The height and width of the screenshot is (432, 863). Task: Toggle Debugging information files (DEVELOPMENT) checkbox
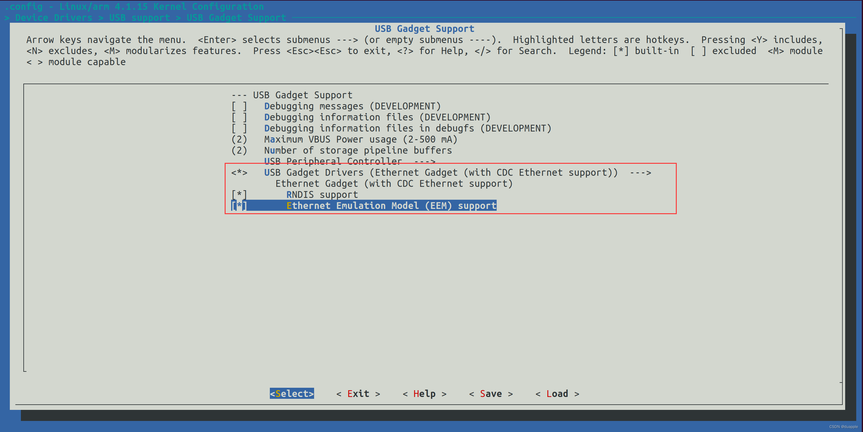(x=239, y=117)
